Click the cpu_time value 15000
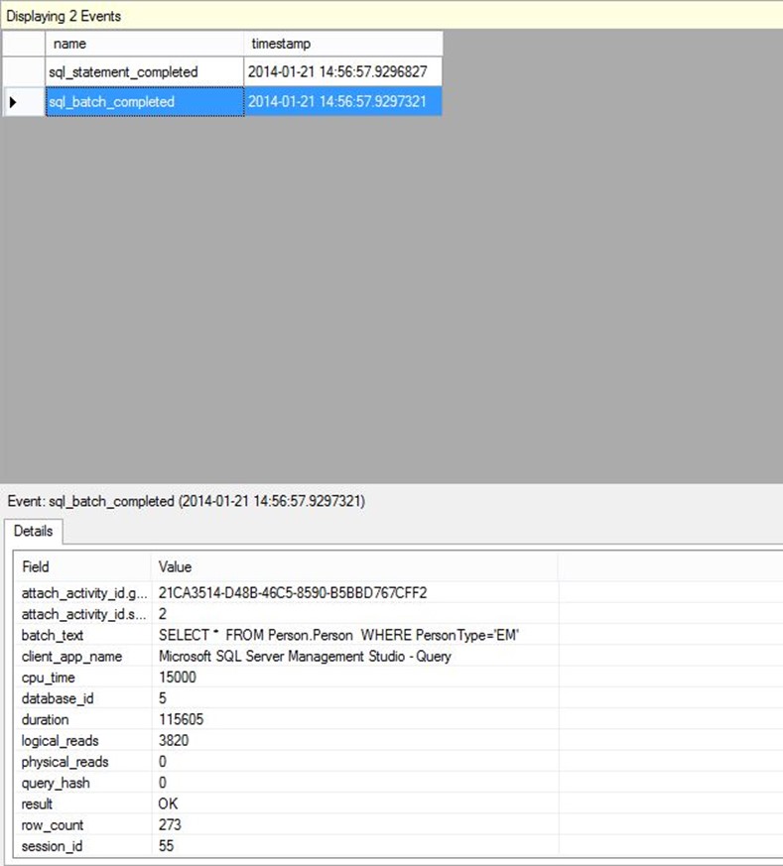This screenshot has height=866, width=783. 178,678
